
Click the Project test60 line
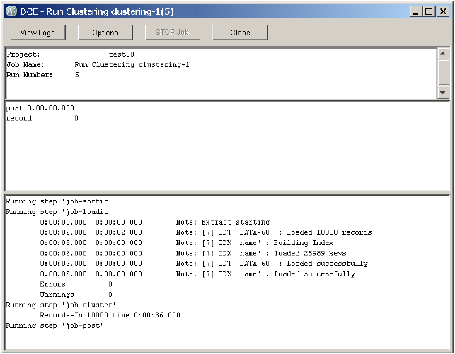click(71, 54)
